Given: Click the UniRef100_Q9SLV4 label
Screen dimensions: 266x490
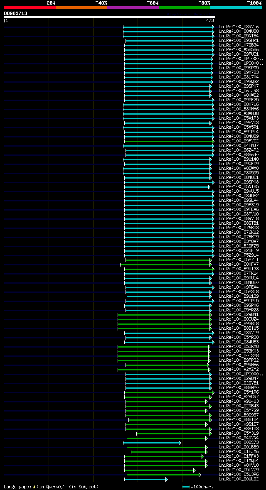Looking at the screenshot, I should (x=239, y=200).
